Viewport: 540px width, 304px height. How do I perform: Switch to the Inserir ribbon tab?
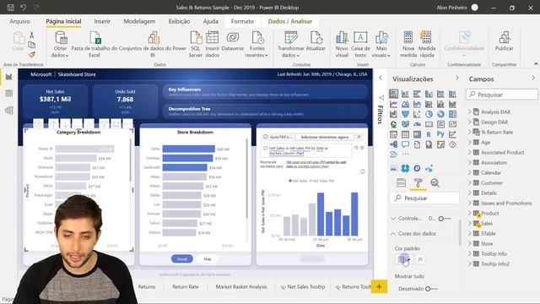102,21
